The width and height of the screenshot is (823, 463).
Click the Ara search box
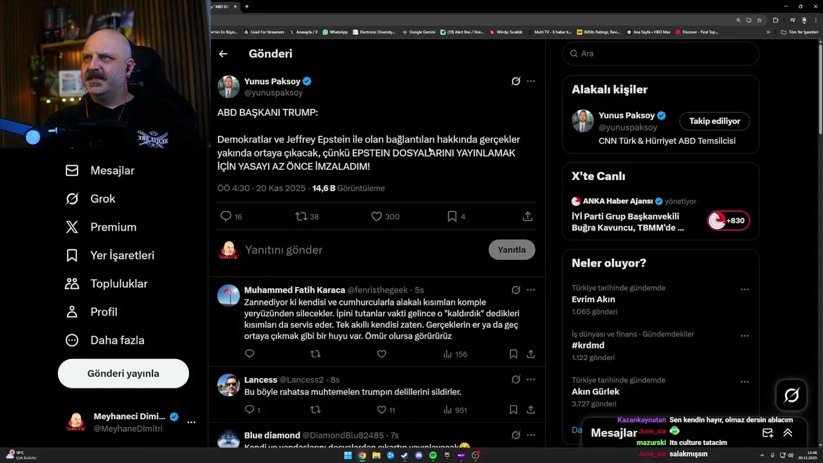point(660,53)
